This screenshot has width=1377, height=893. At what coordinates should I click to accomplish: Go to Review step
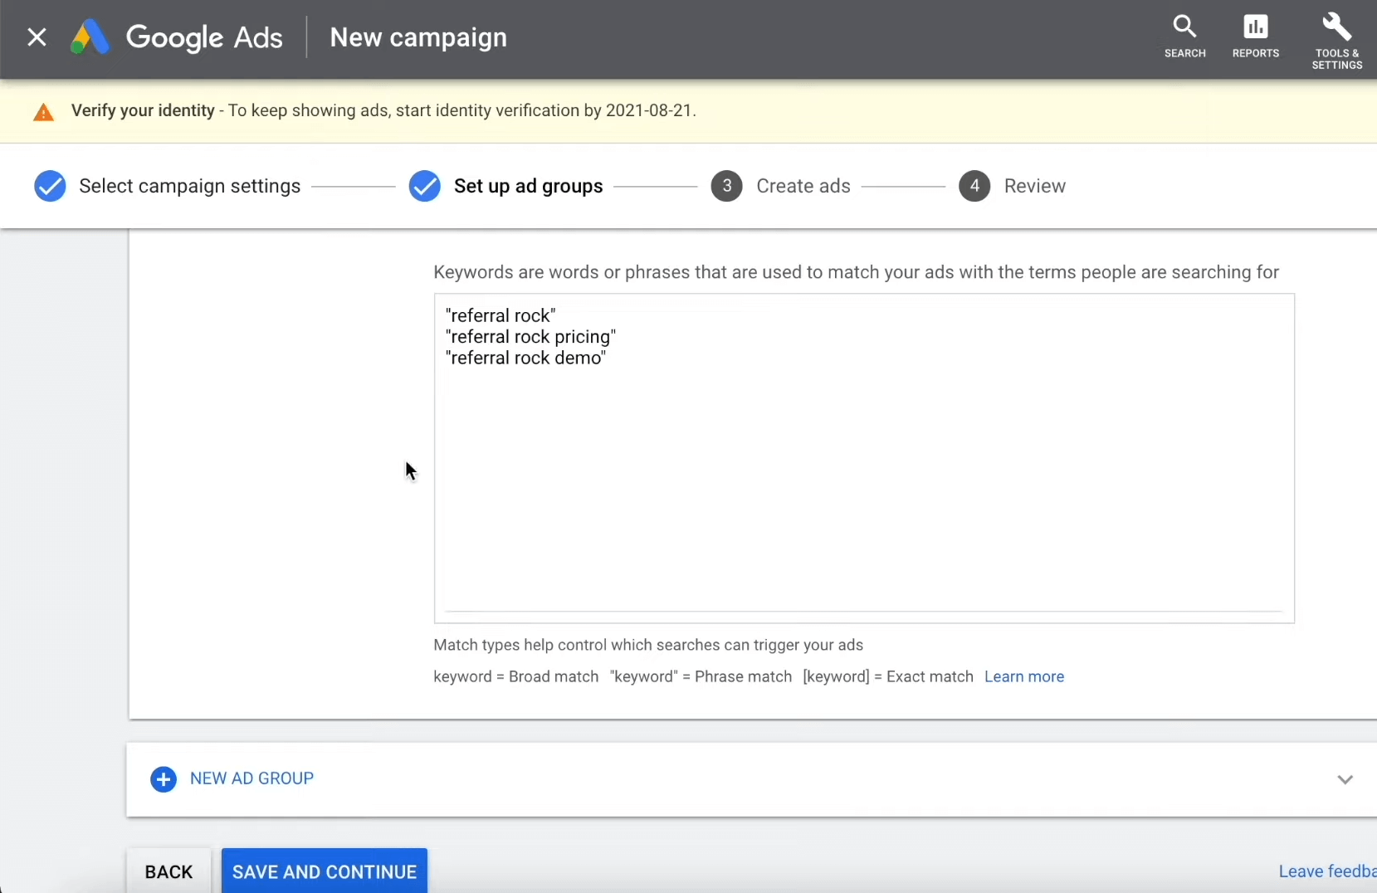pyautogui.click(x=1034, y=186)
